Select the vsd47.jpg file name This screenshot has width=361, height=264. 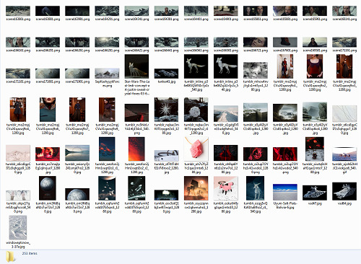[315, 203]
